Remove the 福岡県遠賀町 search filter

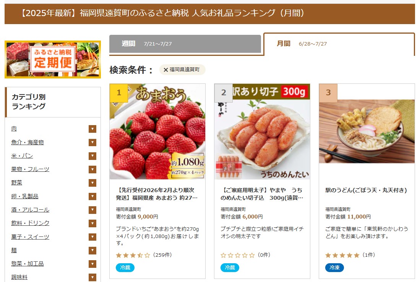(x=165, y=70)
